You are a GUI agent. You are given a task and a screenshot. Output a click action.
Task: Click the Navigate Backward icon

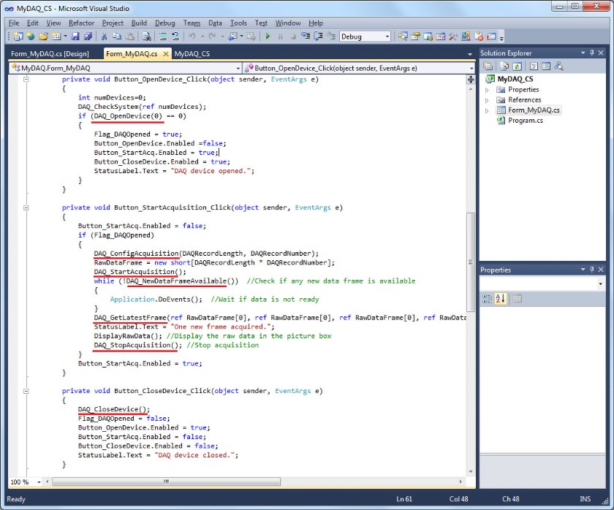tap(233, 37)
